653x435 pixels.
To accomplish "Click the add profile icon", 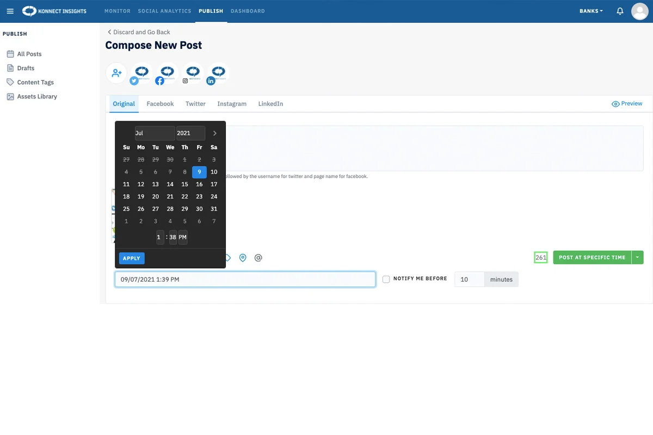I will [116, 73].
